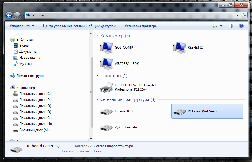Click RCboard (Virt2real) title in details pane

[43, 146]
